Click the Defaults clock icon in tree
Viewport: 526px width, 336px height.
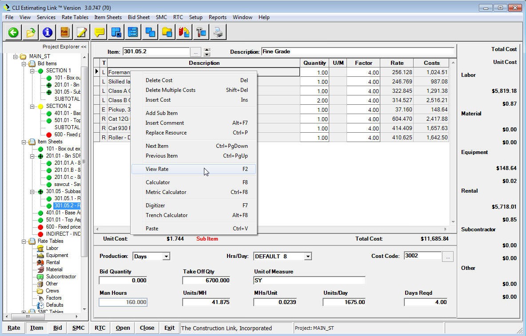(40, 305)
